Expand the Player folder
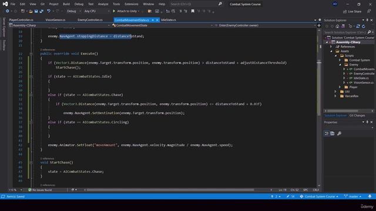Image resolution: width=376 pixels, height=211 pixels. tap(340, 87)
